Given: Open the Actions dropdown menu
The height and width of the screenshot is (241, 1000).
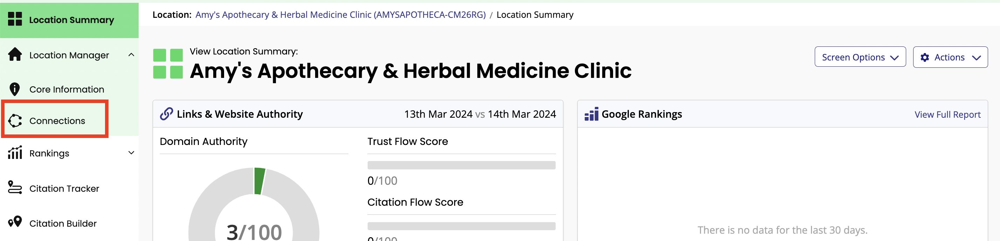Looking at the screenshot, I should coord(950,57).
